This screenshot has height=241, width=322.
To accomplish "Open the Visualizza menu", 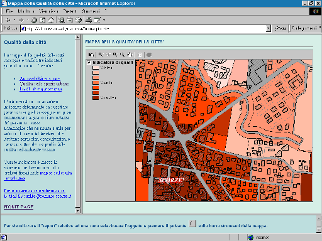I will point(48,11).
